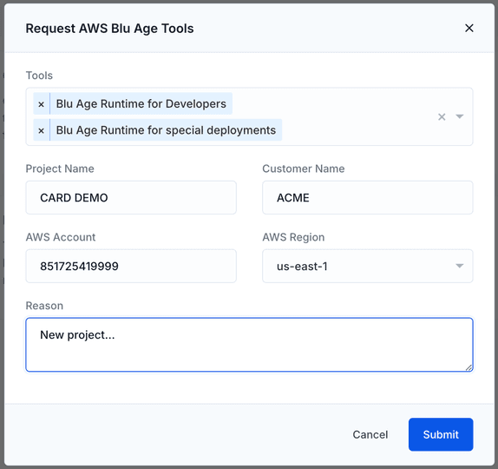The image size is (498, 469).
Task: Click the Tools field label
Action: pyautogui.click(x=39, y=76)
